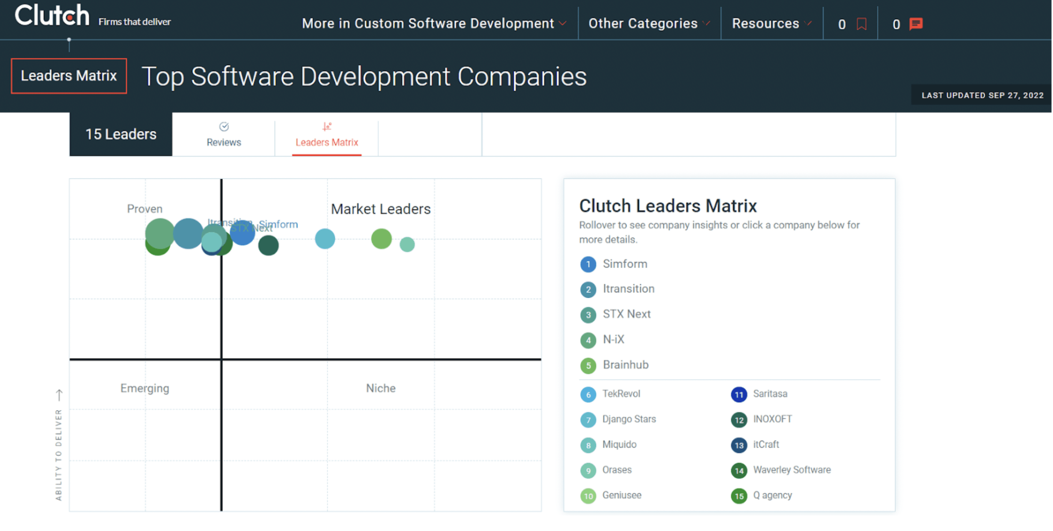Click the Niche quadrant label
Screen dimensions: 1053x531
click(381, 388)
